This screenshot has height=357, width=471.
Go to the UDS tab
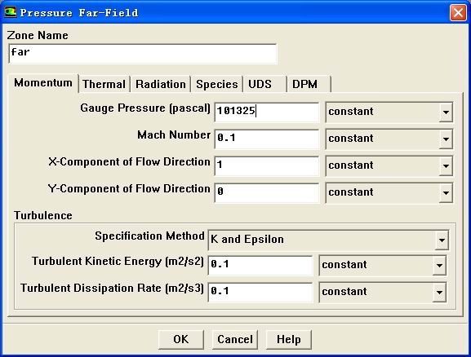coord(264,84)
